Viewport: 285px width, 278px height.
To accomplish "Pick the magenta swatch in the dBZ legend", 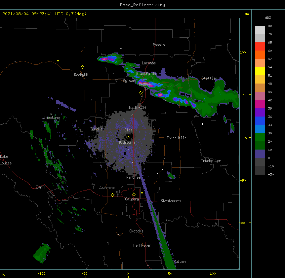I will click(260, 104).
